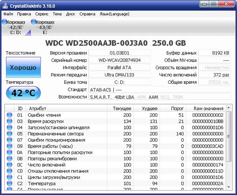The image size is (237, 195).
Task: Click the drive title WDC WD2500AAJB-00J3A0
Action: pyautogui.click(x=96, y=43)
